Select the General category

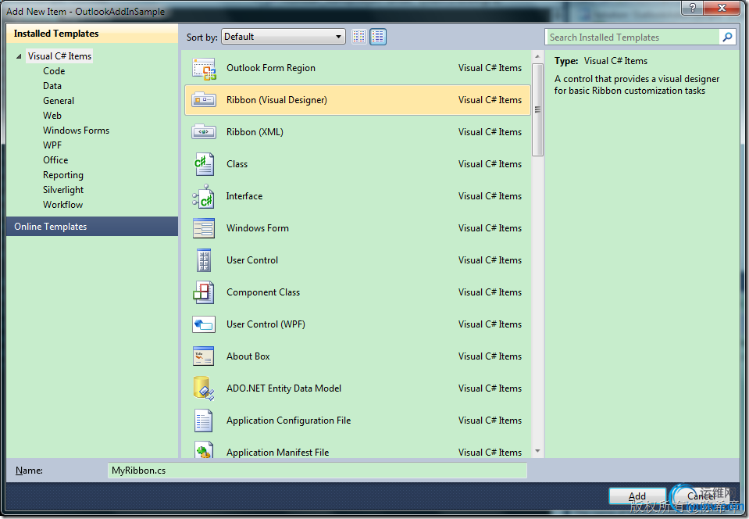pos(59,100)
